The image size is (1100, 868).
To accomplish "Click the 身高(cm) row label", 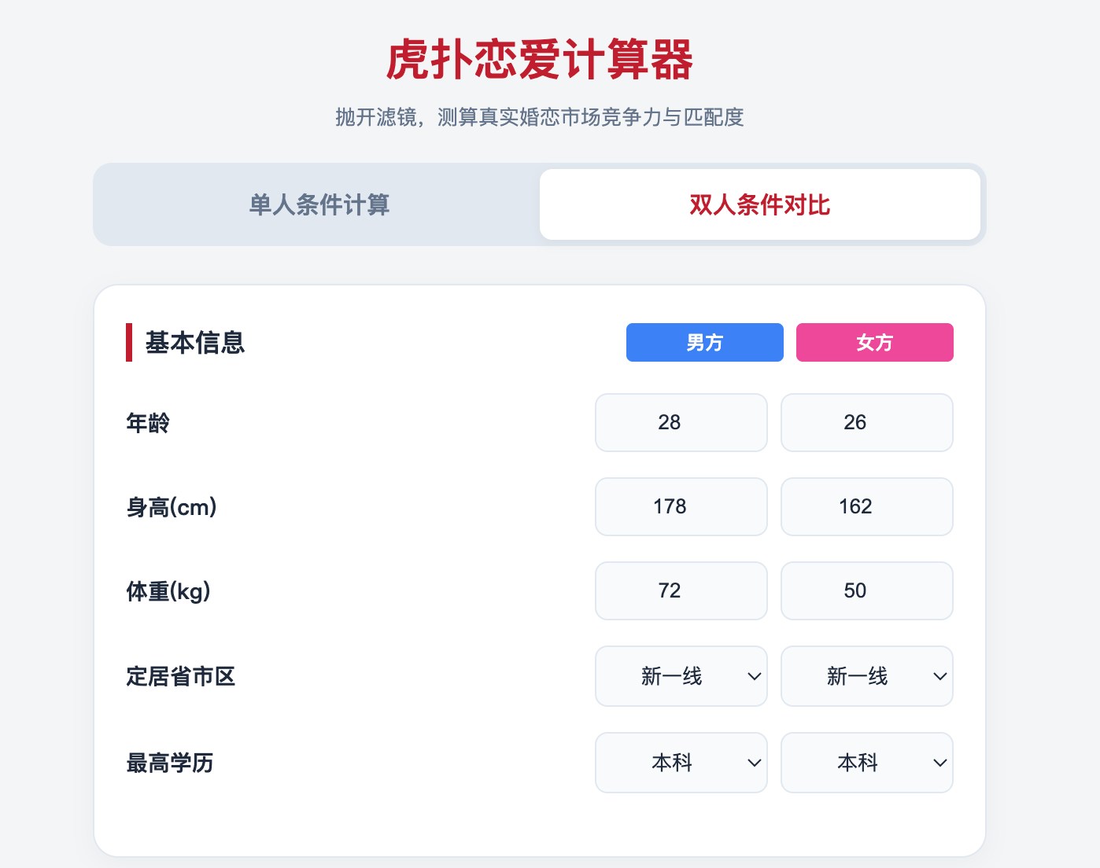I will [x=172, y=507].
